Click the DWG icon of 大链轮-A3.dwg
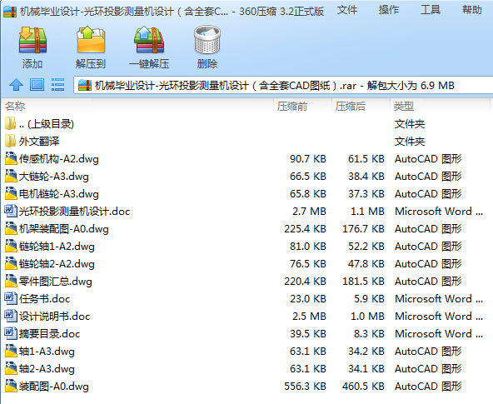The height and width of the screenshot is (404, 493). point(11,176)
